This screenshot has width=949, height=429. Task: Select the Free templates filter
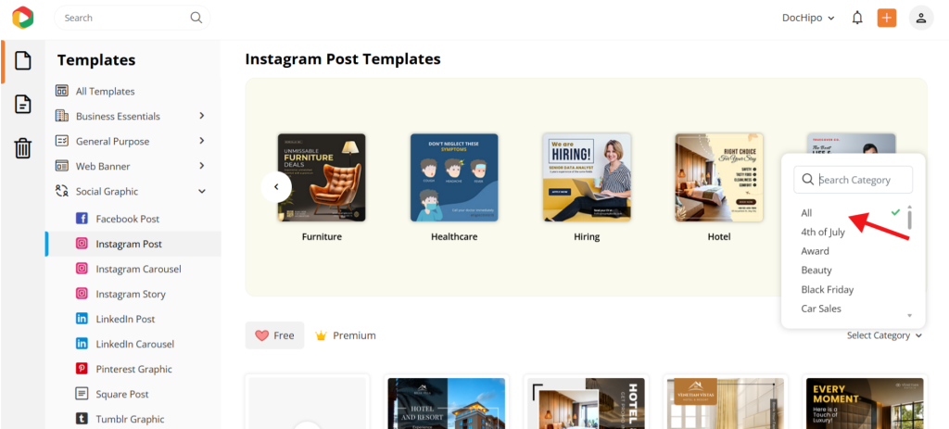click(274, 335)
